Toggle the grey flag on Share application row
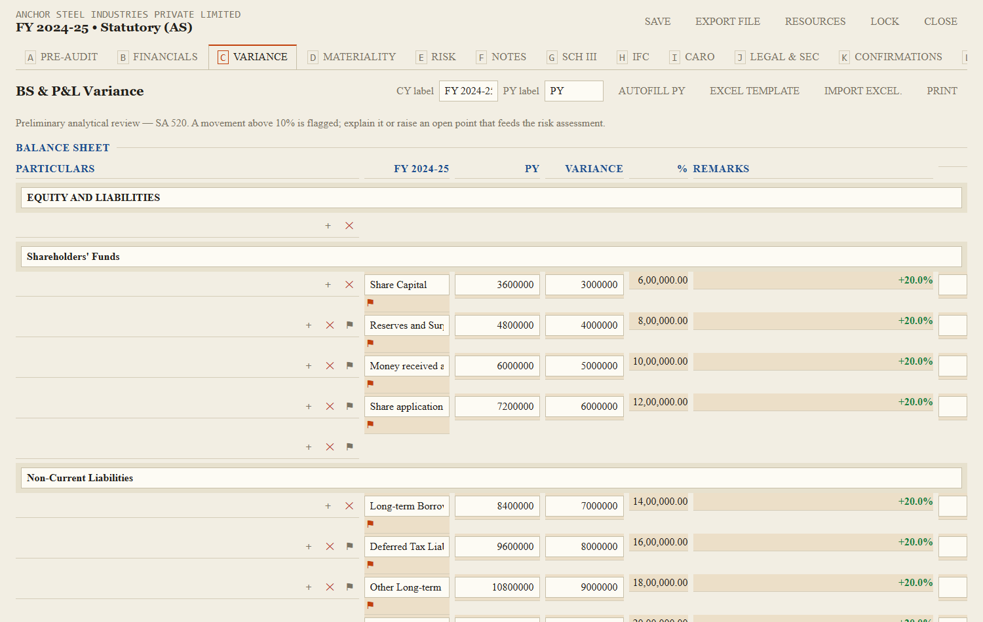This screenshot has height=622, width=983. click(x=349, y=406)
